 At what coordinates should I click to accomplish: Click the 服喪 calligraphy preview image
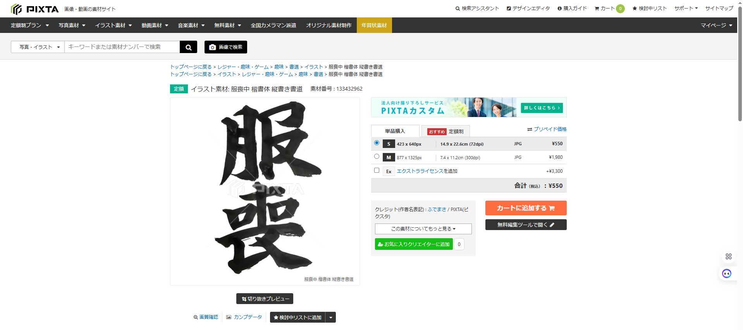click(x=265, y=191)
